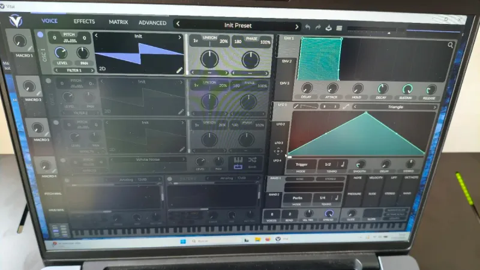Image resolution: width=480 pixels, height=270 pixels.
Task: Click the envelope magnifier zoom icon
Action: (x=451, y=45)
